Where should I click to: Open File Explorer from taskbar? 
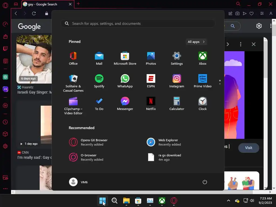click(x=126, y=201)
